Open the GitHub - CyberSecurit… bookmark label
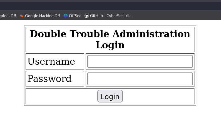Image resolution: width=221 pixels, height=123 pixels. tap(112, 16)
